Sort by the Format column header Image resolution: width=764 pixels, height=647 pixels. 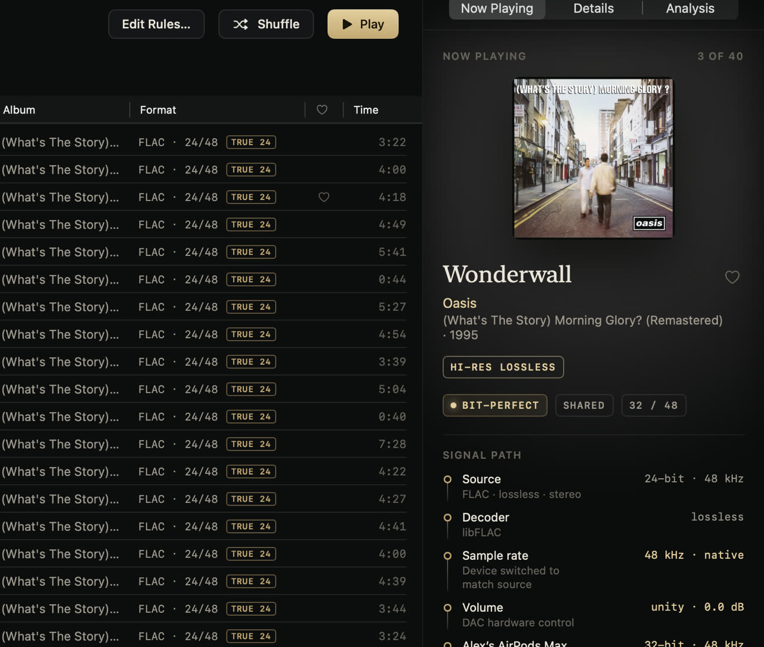tap(158, 110)
